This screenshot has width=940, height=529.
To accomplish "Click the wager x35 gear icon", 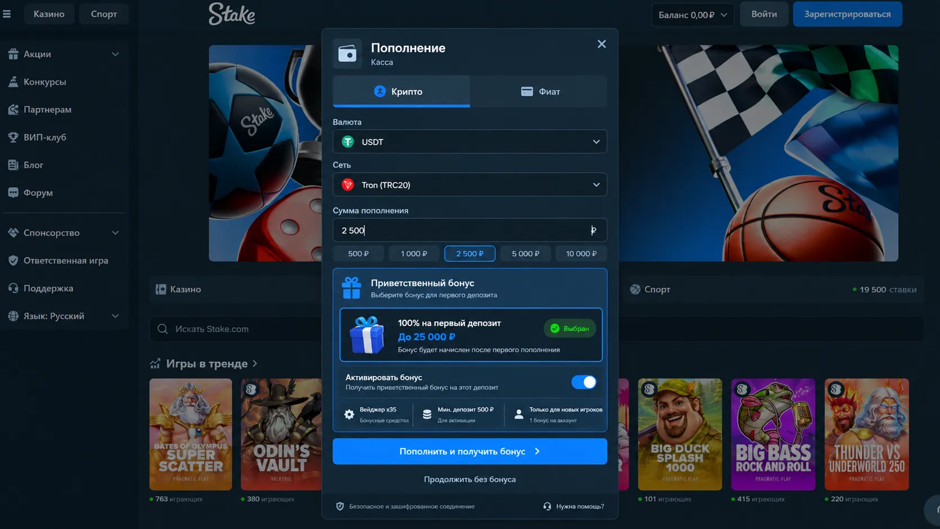I will (349, 414).
